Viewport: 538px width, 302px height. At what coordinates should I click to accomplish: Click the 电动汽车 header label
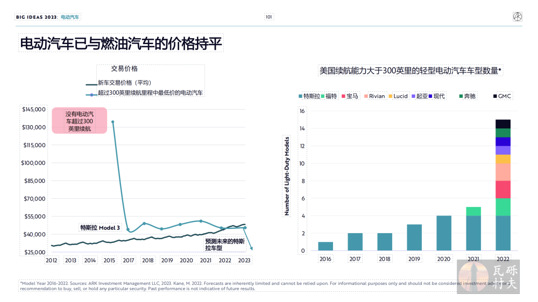pyautogui.click(x=69, y=17)
